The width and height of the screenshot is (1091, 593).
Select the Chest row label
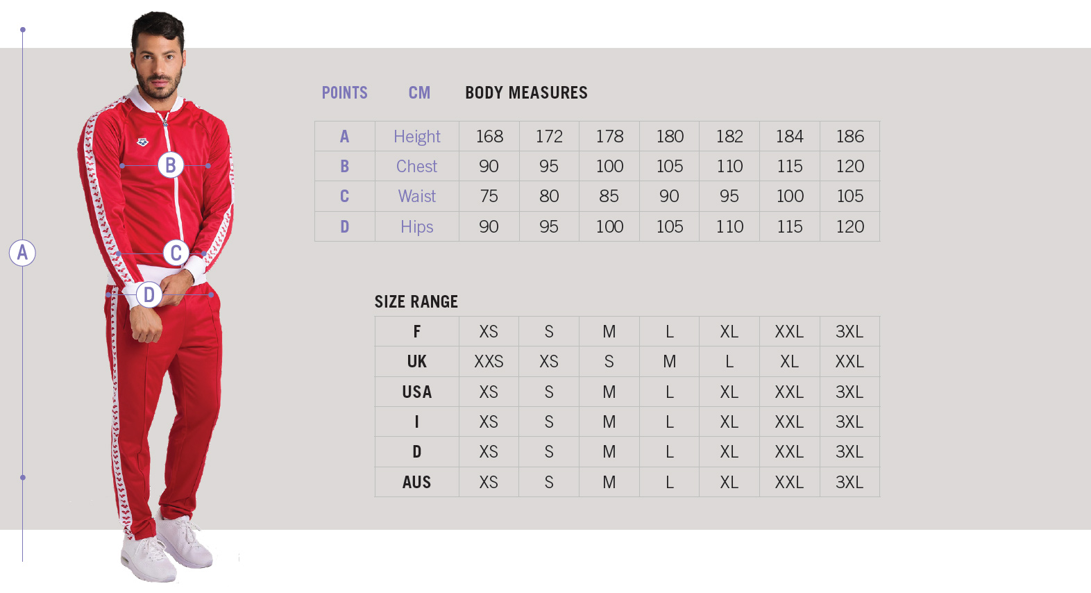(416, 166)
